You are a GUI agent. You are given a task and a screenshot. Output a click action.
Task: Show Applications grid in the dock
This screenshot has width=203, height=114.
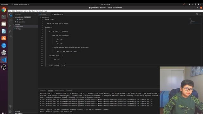pos(4,113)
